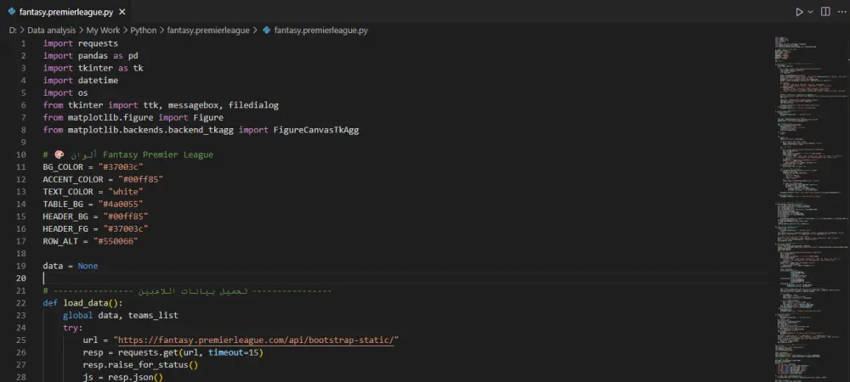Click 'FigureCanvasTkAgg' in the import line
The image size is (850, 382).
point(316,130)
